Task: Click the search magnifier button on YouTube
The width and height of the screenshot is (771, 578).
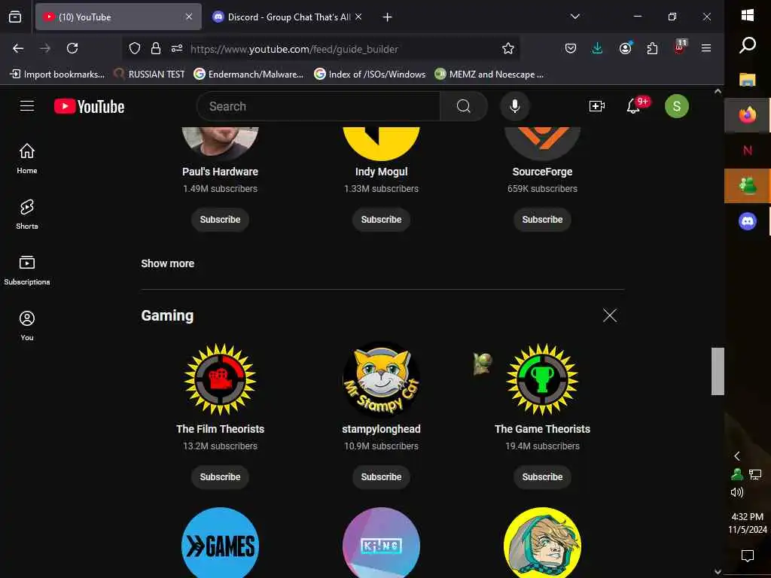Action: 463,106
